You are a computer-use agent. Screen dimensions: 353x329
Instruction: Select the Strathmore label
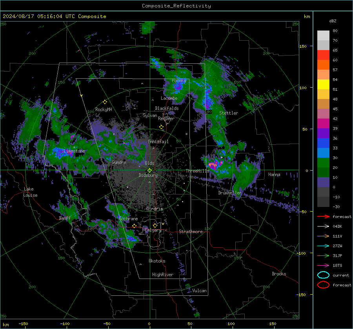[191, 232]
